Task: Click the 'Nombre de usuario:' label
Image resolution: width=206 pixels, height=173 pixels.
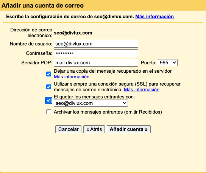Action: pyautogui.click(x=31, y=44)
